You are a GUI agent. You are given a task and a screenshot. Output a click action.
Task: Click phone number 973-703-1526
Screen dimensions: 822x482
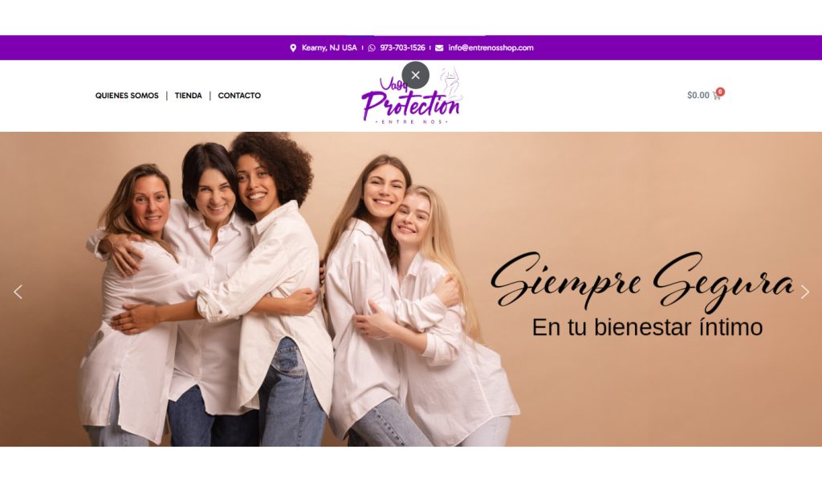coord(403,47)
